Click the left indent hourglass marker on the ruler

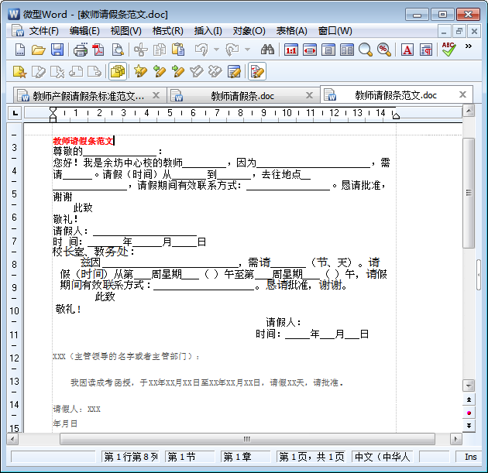coord(53,115)
